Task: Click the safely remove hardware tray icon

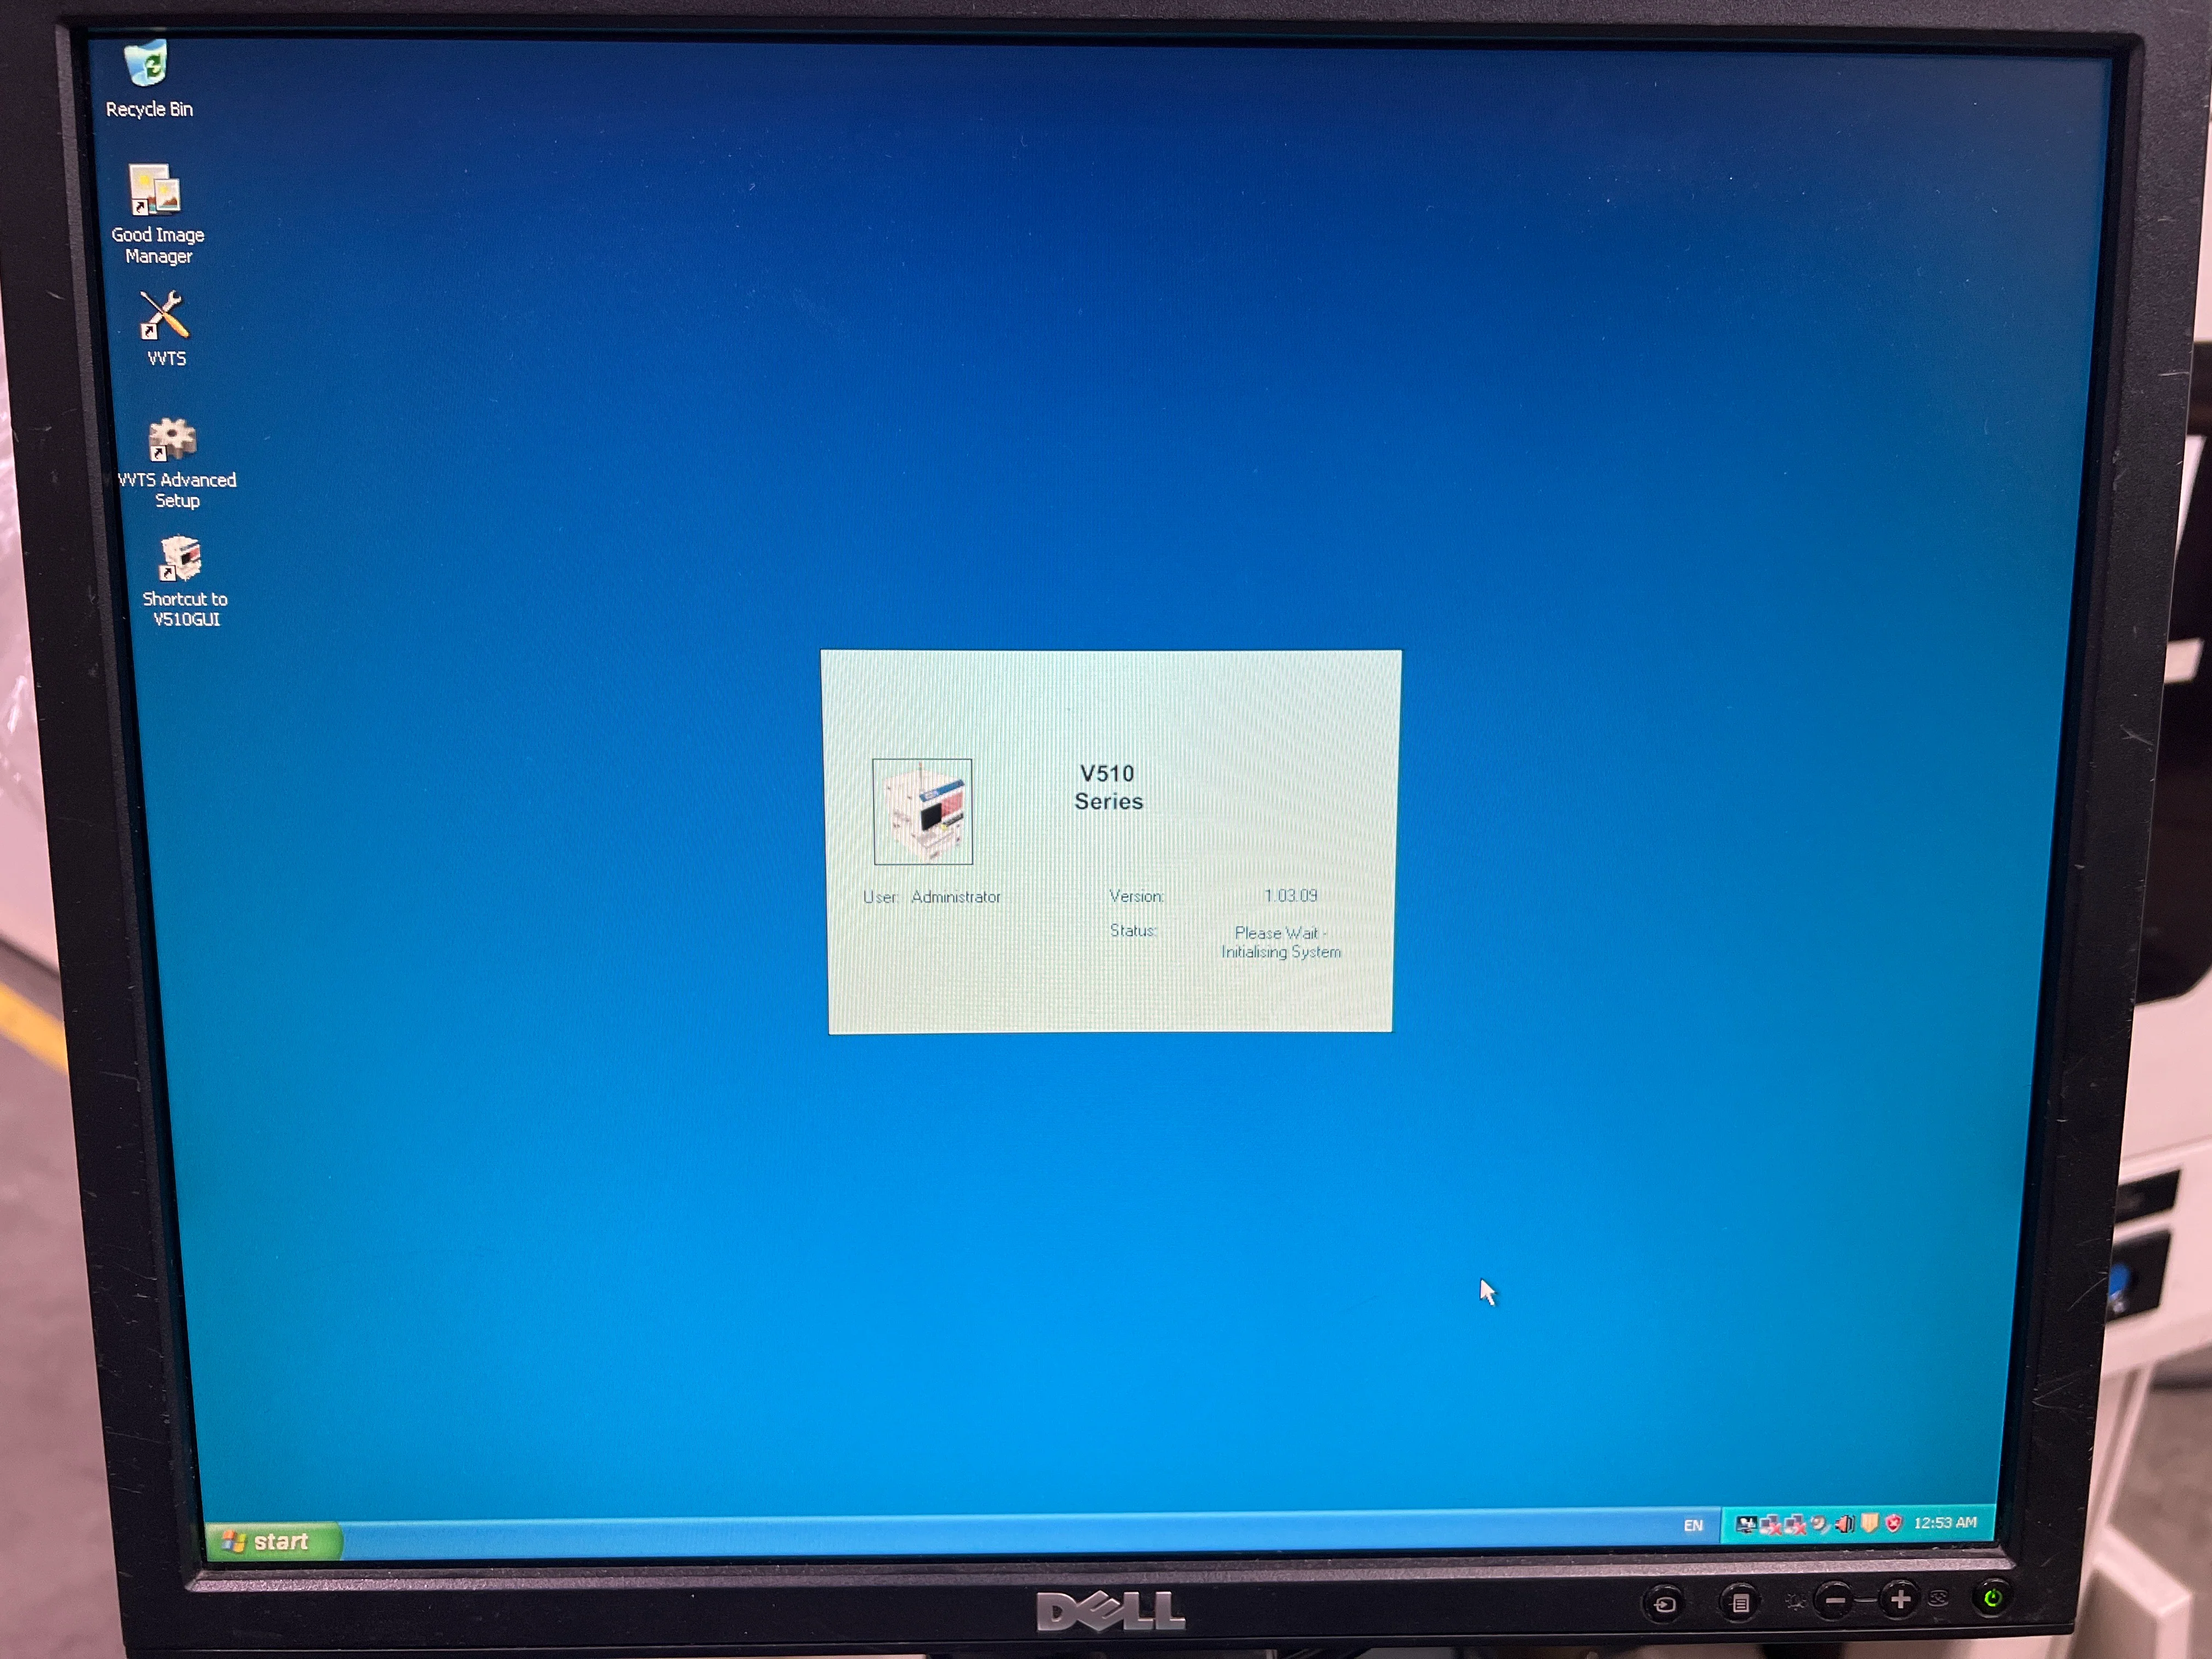Action: (1820, 1523)
